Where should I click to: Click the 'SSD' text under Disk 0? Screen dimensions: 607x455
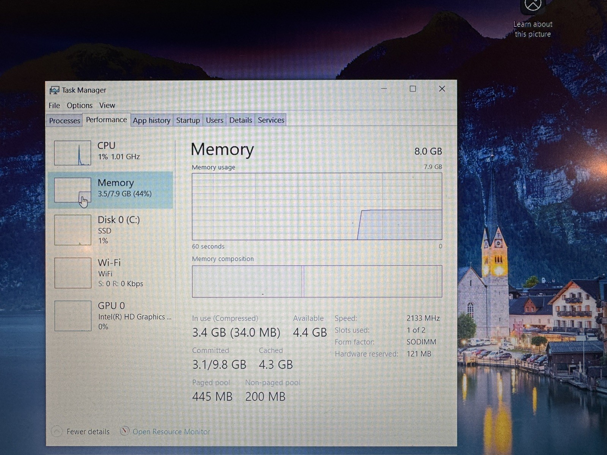(105, 231)
